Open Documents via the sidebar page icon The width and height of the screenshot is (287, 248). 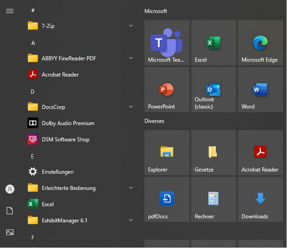pos(10,211)
